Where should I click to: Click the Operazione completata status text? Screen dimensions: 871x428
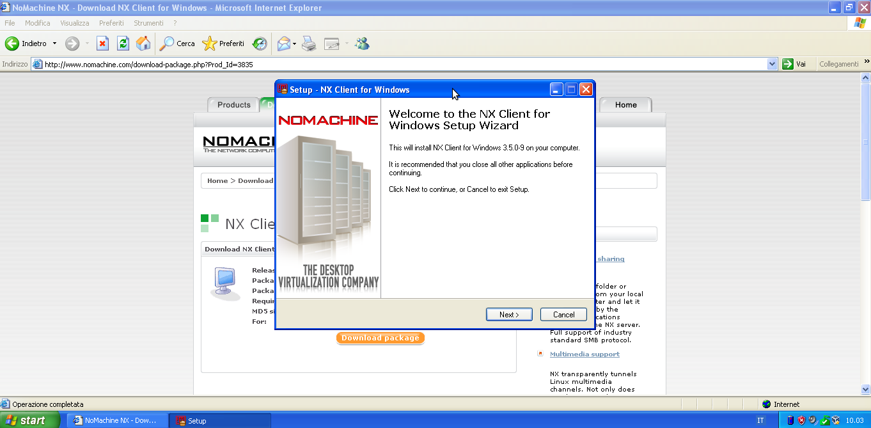[48, 404]
